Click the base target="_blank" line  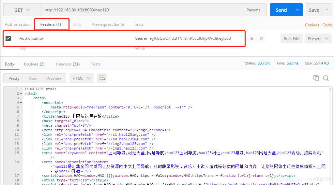[65, 121]
